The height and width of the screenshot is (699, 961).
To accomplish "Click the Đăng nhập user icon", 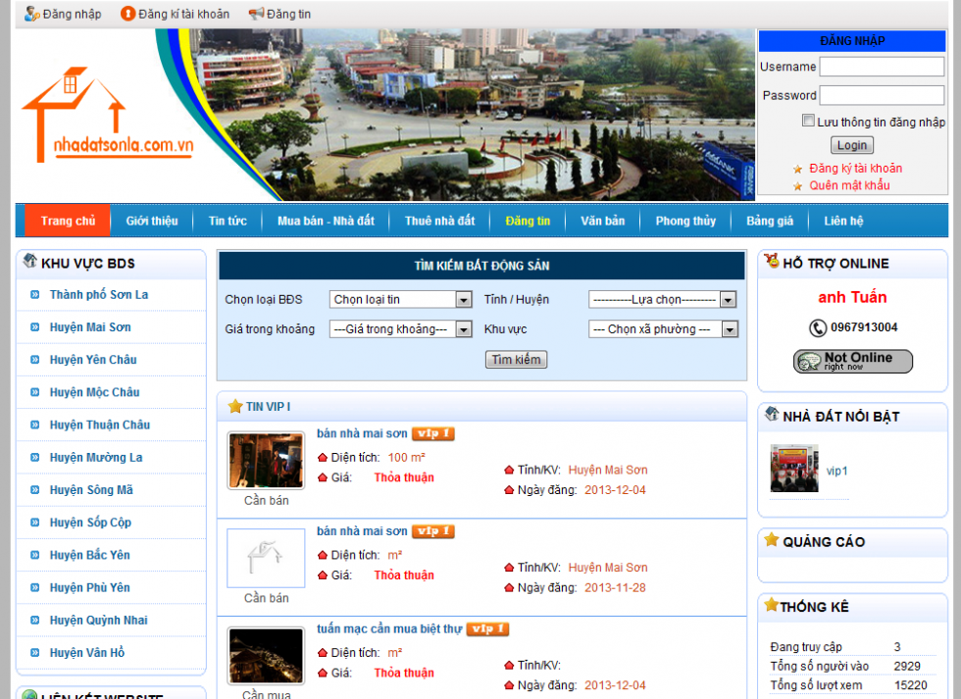I will 31,14.
